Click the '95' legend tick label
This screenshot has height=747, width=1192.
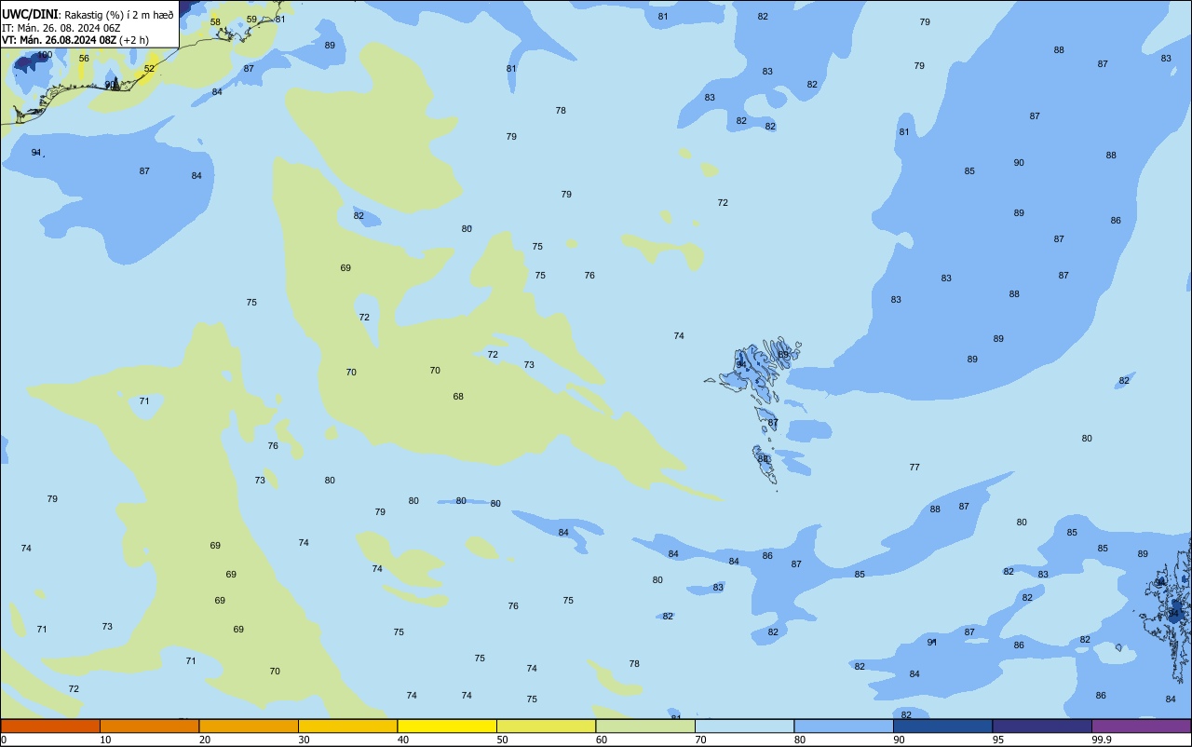tap(998, 740)
